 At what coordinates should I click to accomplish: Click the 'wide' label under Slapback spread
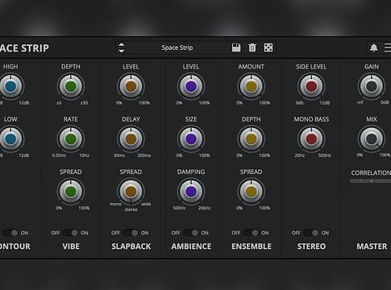[146, 204]
